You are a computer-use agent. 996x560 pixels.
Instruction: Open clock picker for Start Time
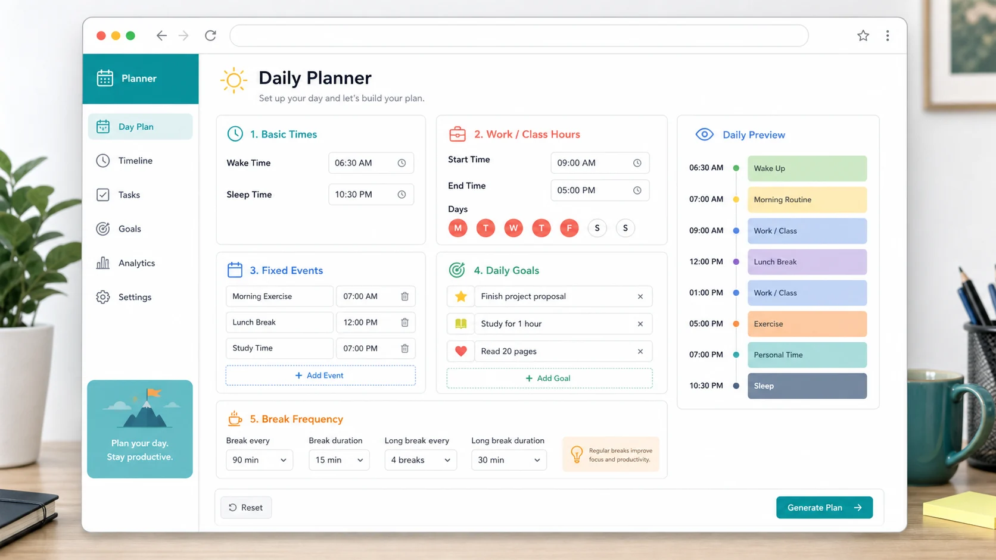click(x=637, y=163)
